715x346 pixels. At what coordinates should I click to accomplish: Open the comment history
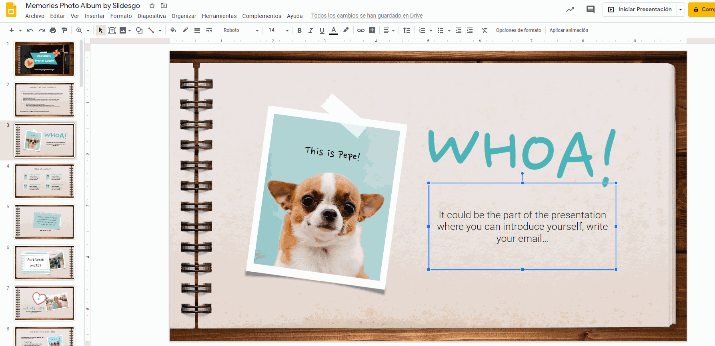(x=591, y=9)
